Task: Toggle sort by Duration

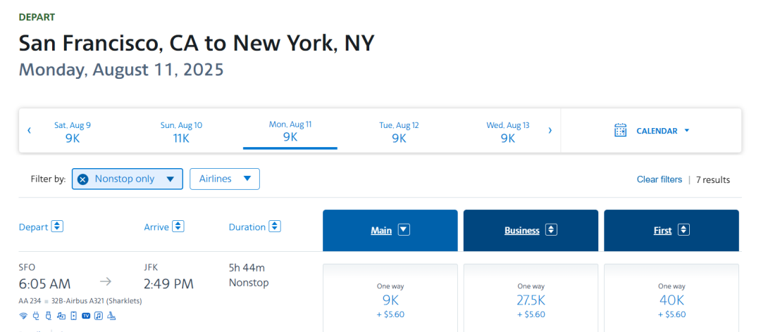Action: [x=275, y=226]
